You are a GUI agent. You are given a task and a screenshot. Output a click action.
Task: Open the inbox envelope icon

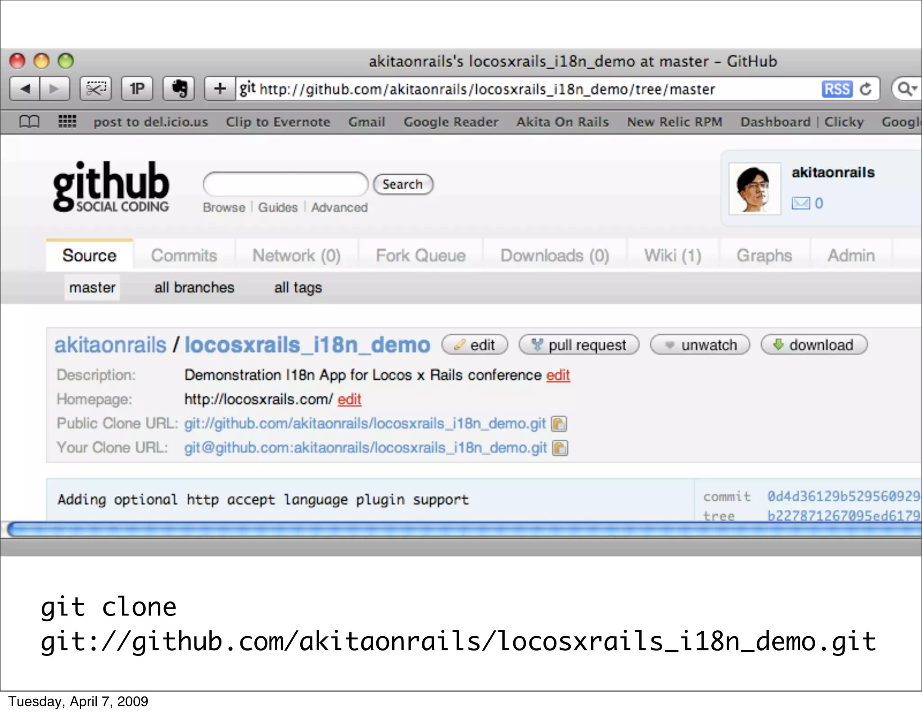point(801,203)
